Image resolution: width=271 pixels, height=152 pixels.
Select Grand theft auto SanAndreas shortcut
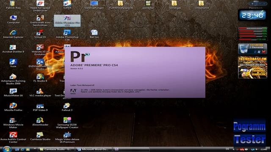pyautogui.click(x=40, y=21)
